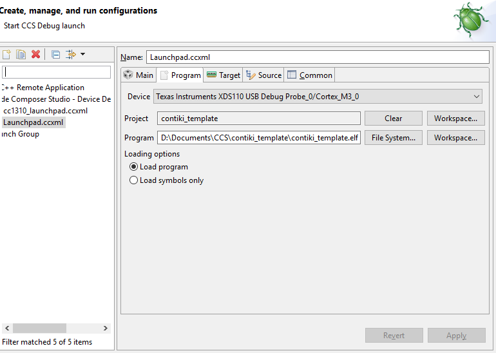The height and width of the screenshot is (353, 496).
Task: Click the Program tab page icon
Action: click(164, 75)
